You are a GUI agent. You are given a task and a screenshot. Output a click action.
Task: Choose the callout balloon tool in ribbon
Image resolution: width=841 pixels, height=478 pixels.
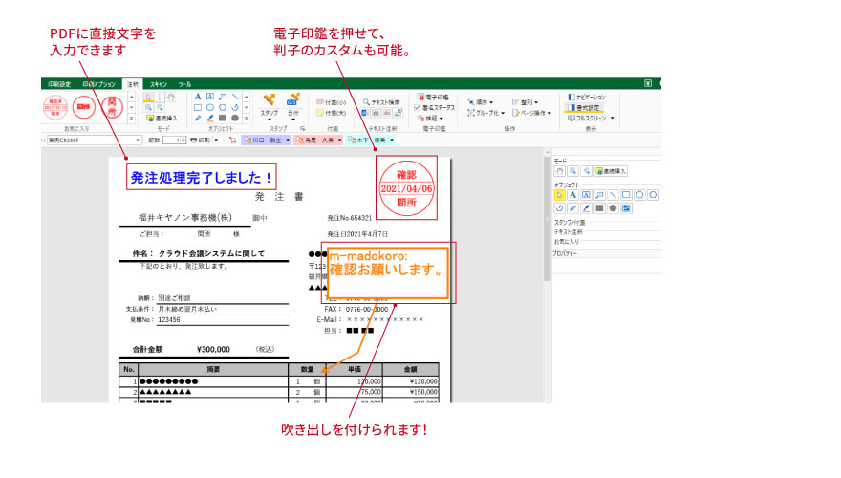[222, 97]
